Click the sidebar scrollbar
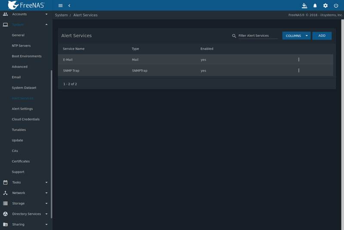This screenshot has height=230, width=344. (x=52, y=144)
